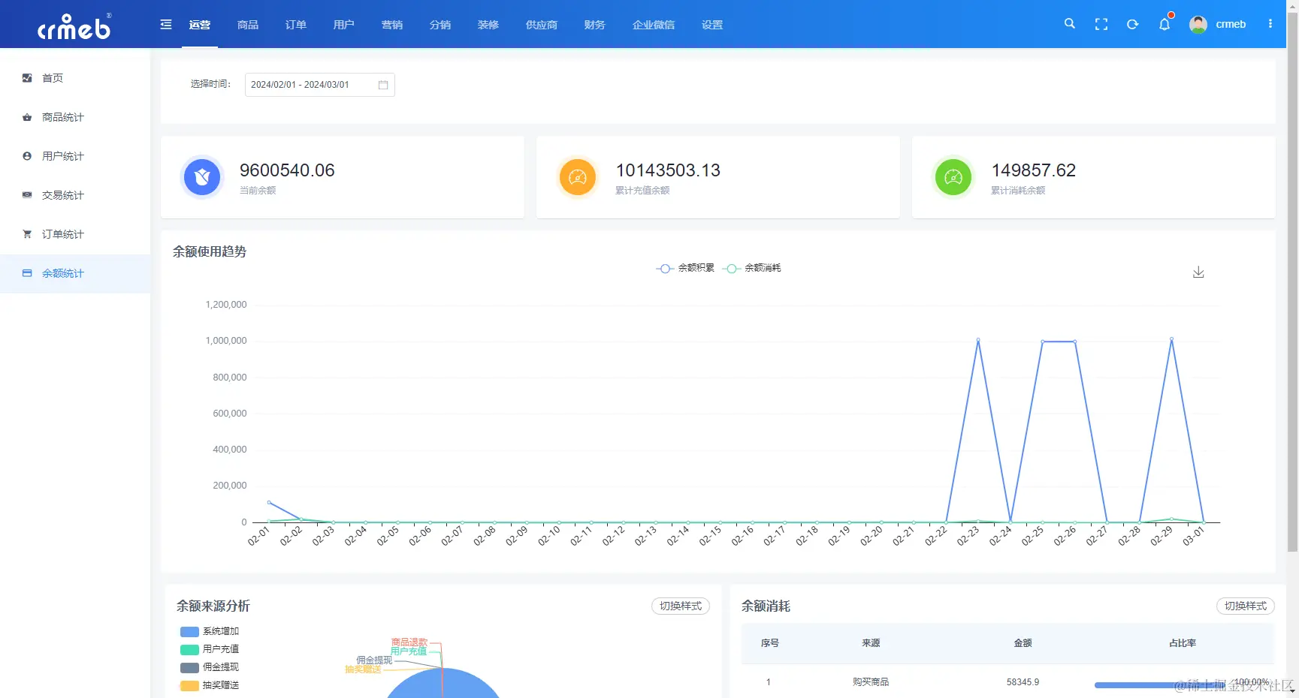Click 切换样式 in 余额消耗 panel
The height and width of the screenshot is (698, 1299).
(1246, 606)
